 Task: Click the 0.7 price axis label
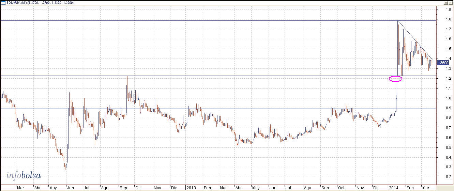click(448, 128)
